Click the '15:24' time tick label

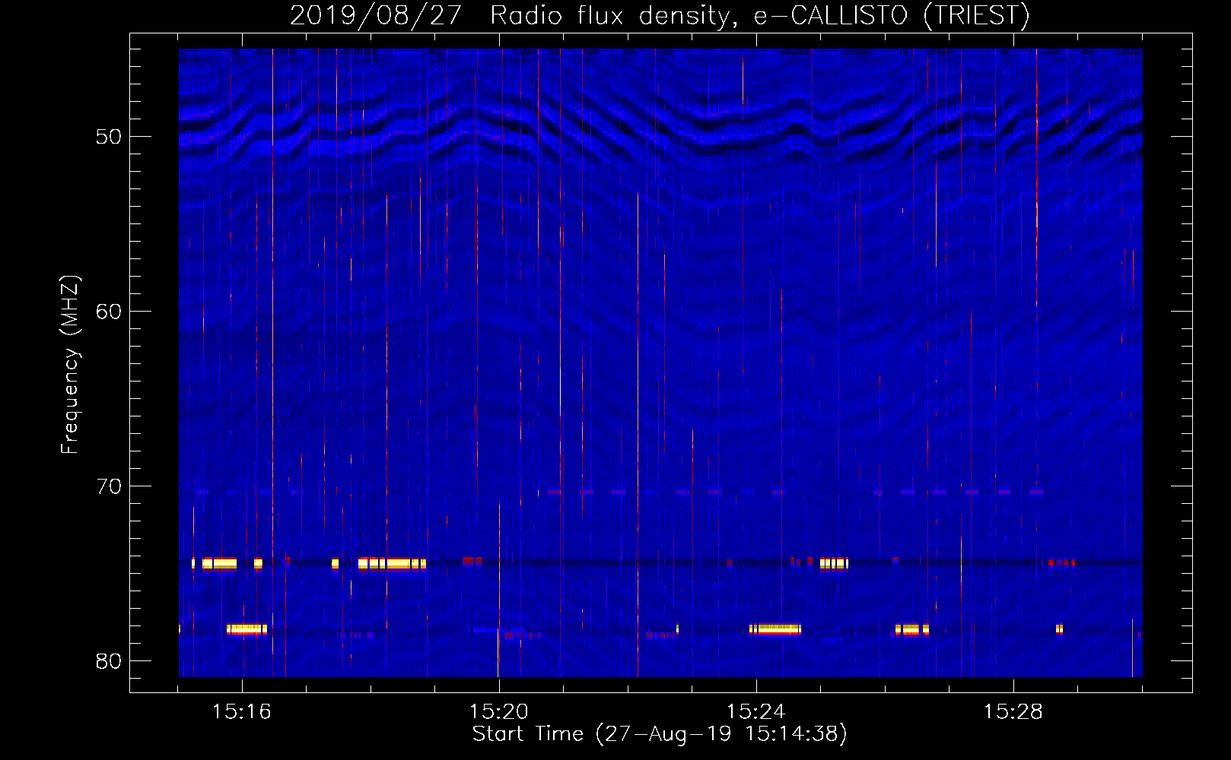(x=755, y=712)
